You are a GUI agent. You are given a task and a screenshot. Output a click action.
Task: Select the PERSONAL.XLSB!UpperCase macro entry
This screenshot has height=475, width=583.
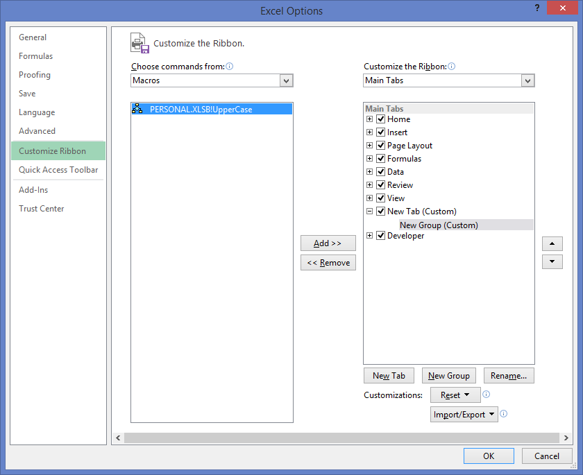click(212, 109)
